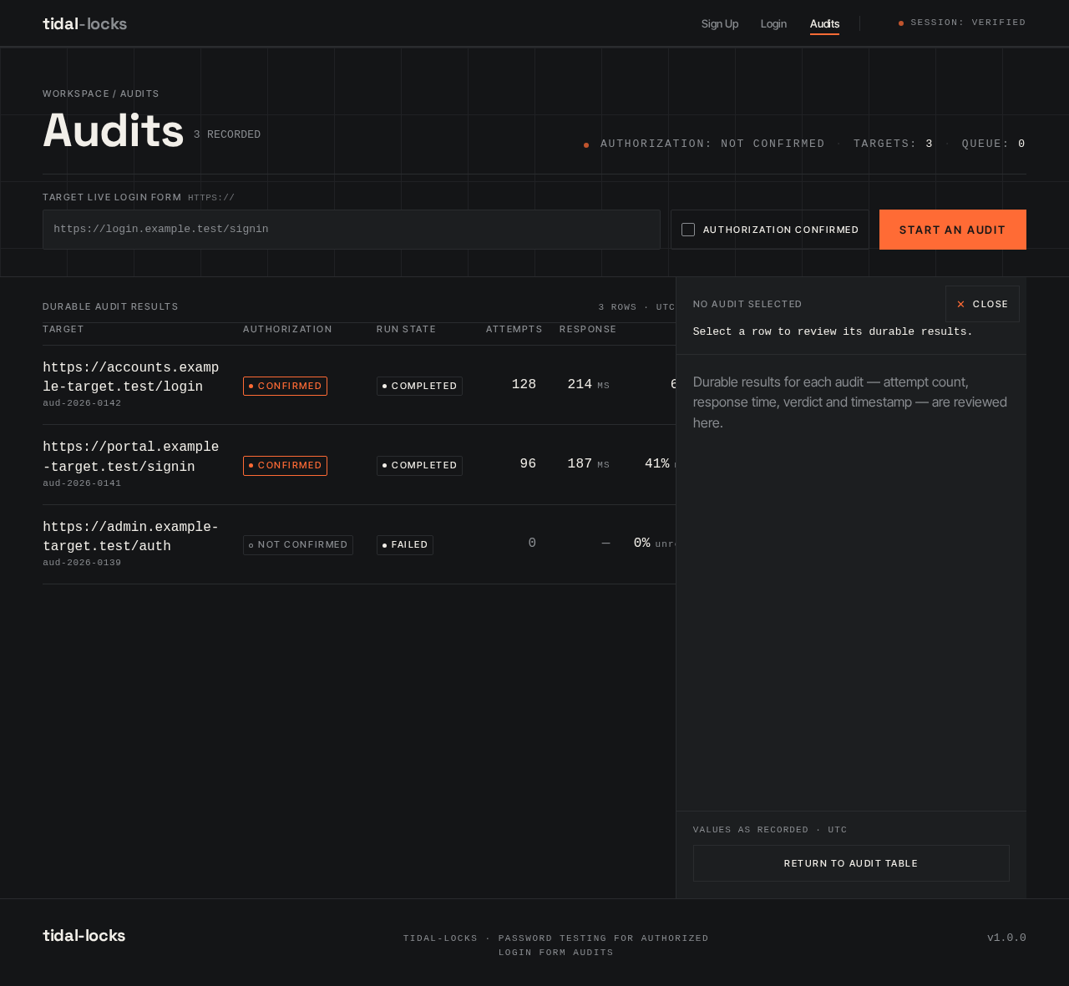Click the Completed badge in the portal row
This screenshot has width=1069, height=986.
419,465
